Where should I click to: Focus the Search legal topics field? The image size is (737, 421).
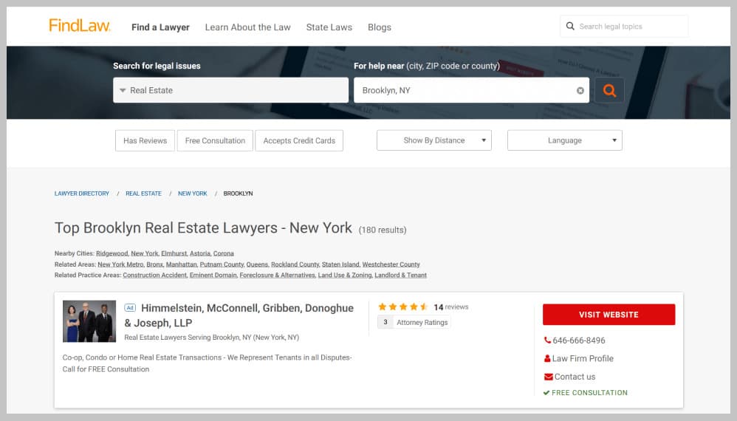click(x=624, y=27)
